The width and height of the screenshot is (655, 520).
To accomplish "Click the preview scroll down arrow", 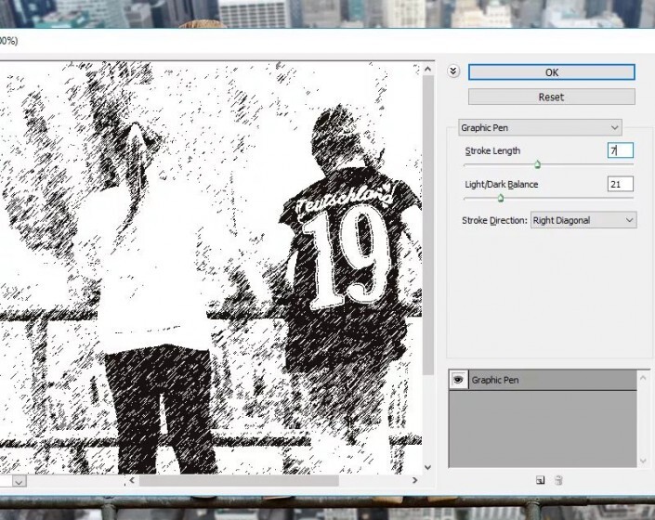I will (427, 467).
